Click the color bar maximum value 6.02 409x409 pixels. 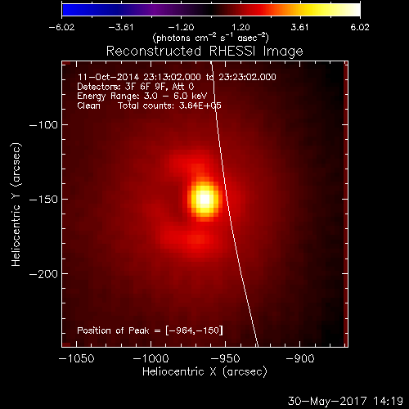click(360, 27)
